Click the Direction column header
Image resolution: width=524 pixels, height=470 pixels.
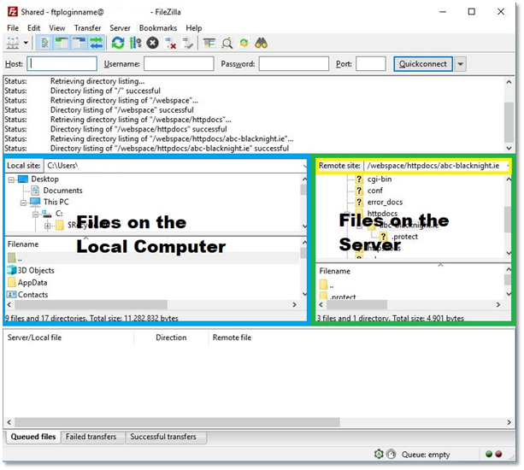[x=171, y=338]
